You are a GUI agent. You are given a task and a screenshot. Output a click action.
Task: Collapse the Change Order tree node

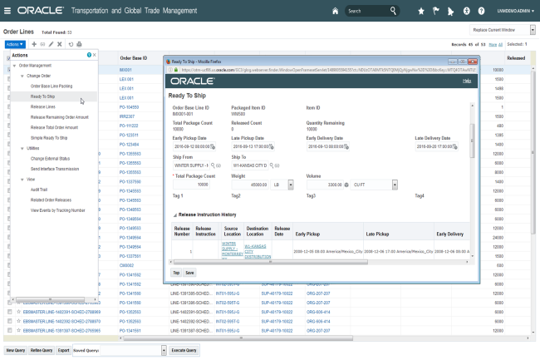tap(22, 76)
